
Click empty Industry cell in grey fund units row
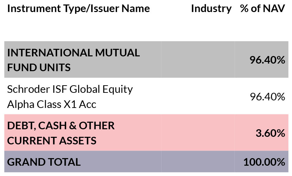tap(198, 59)
